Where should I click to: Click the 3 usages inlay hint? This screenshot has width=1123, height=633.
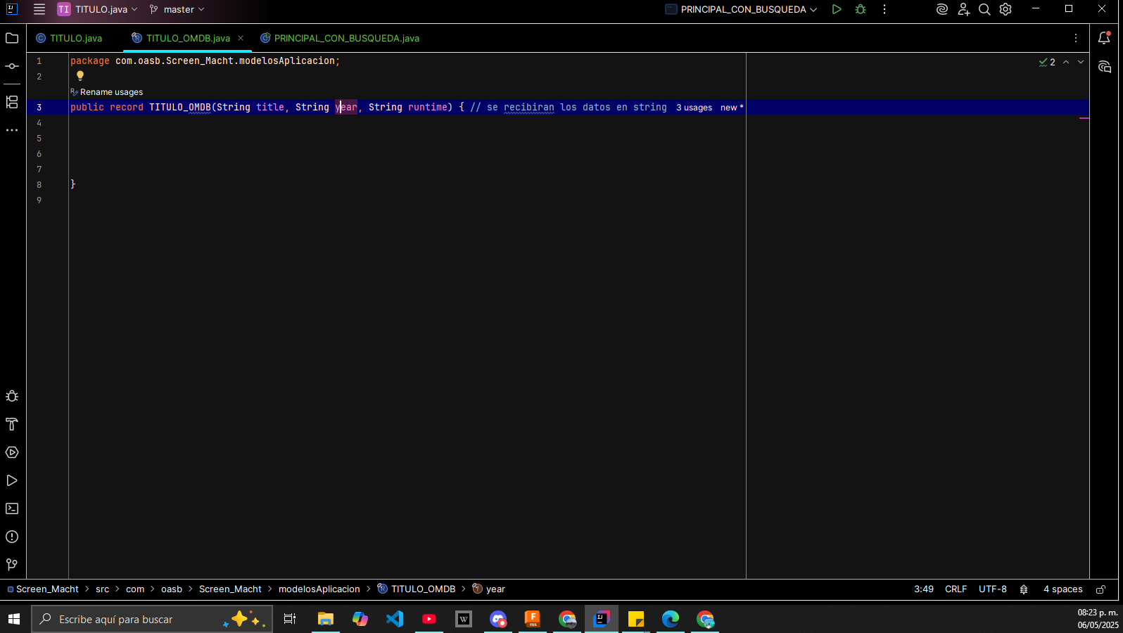tap(694, 108)
